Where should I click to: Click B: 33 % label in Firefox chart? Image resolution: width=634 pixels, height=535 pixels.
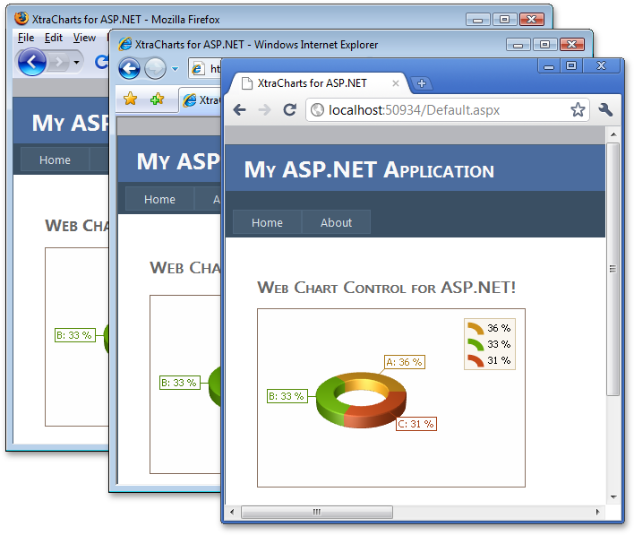click(x=75, y=335)
